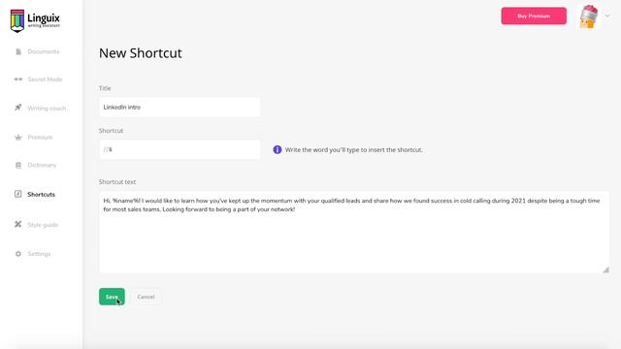Select the Secret Mode glasses icon
The image size is (621, 349).
[18, 79]
